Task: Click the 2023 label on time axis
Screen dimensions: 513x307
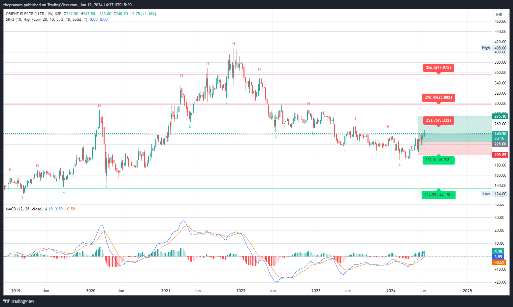Action: [316, 291]
